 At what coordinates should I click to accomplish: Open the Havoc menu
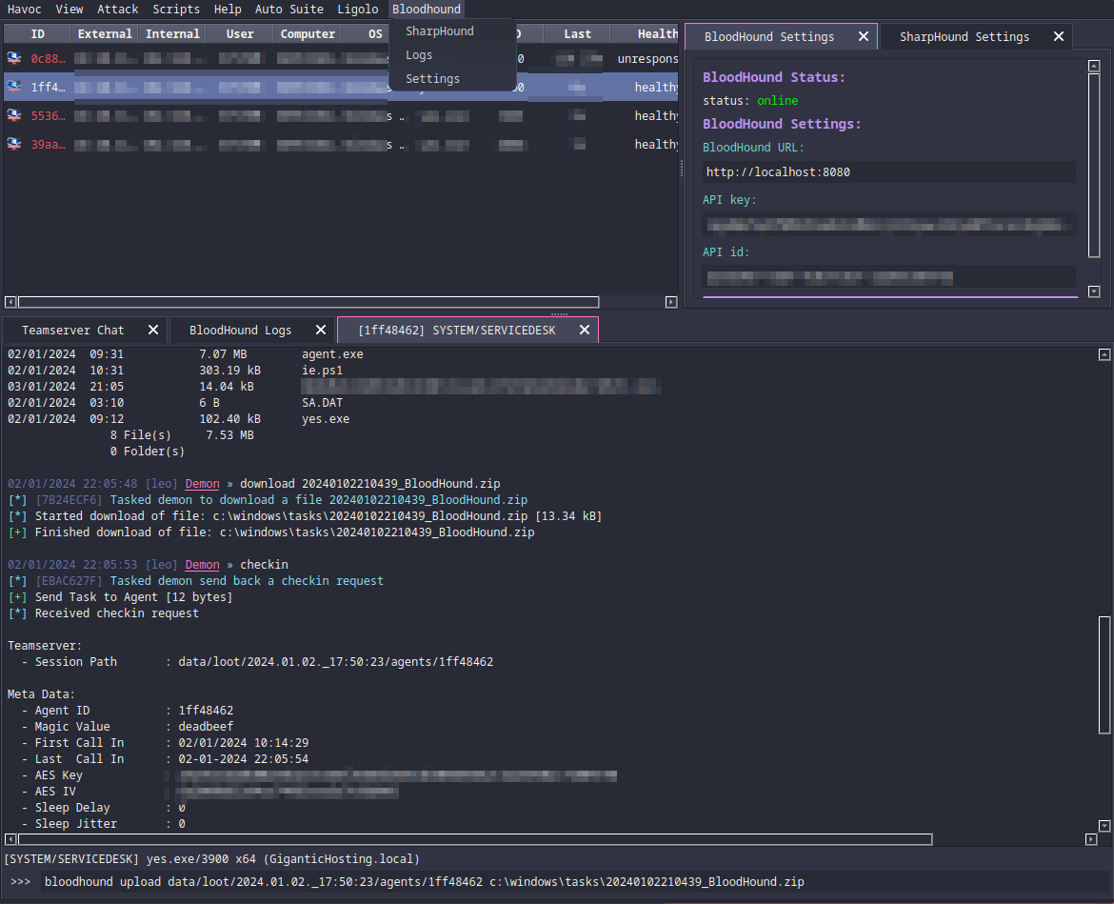[x=24, y=10]
